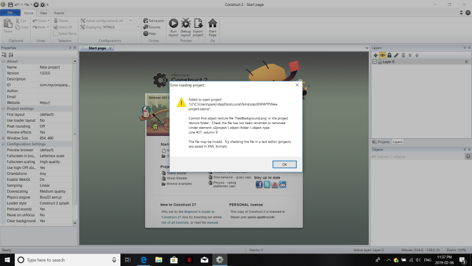This screenshot has width=472, height=266.
Task: Click the Run layout icon
Action: 173,24
